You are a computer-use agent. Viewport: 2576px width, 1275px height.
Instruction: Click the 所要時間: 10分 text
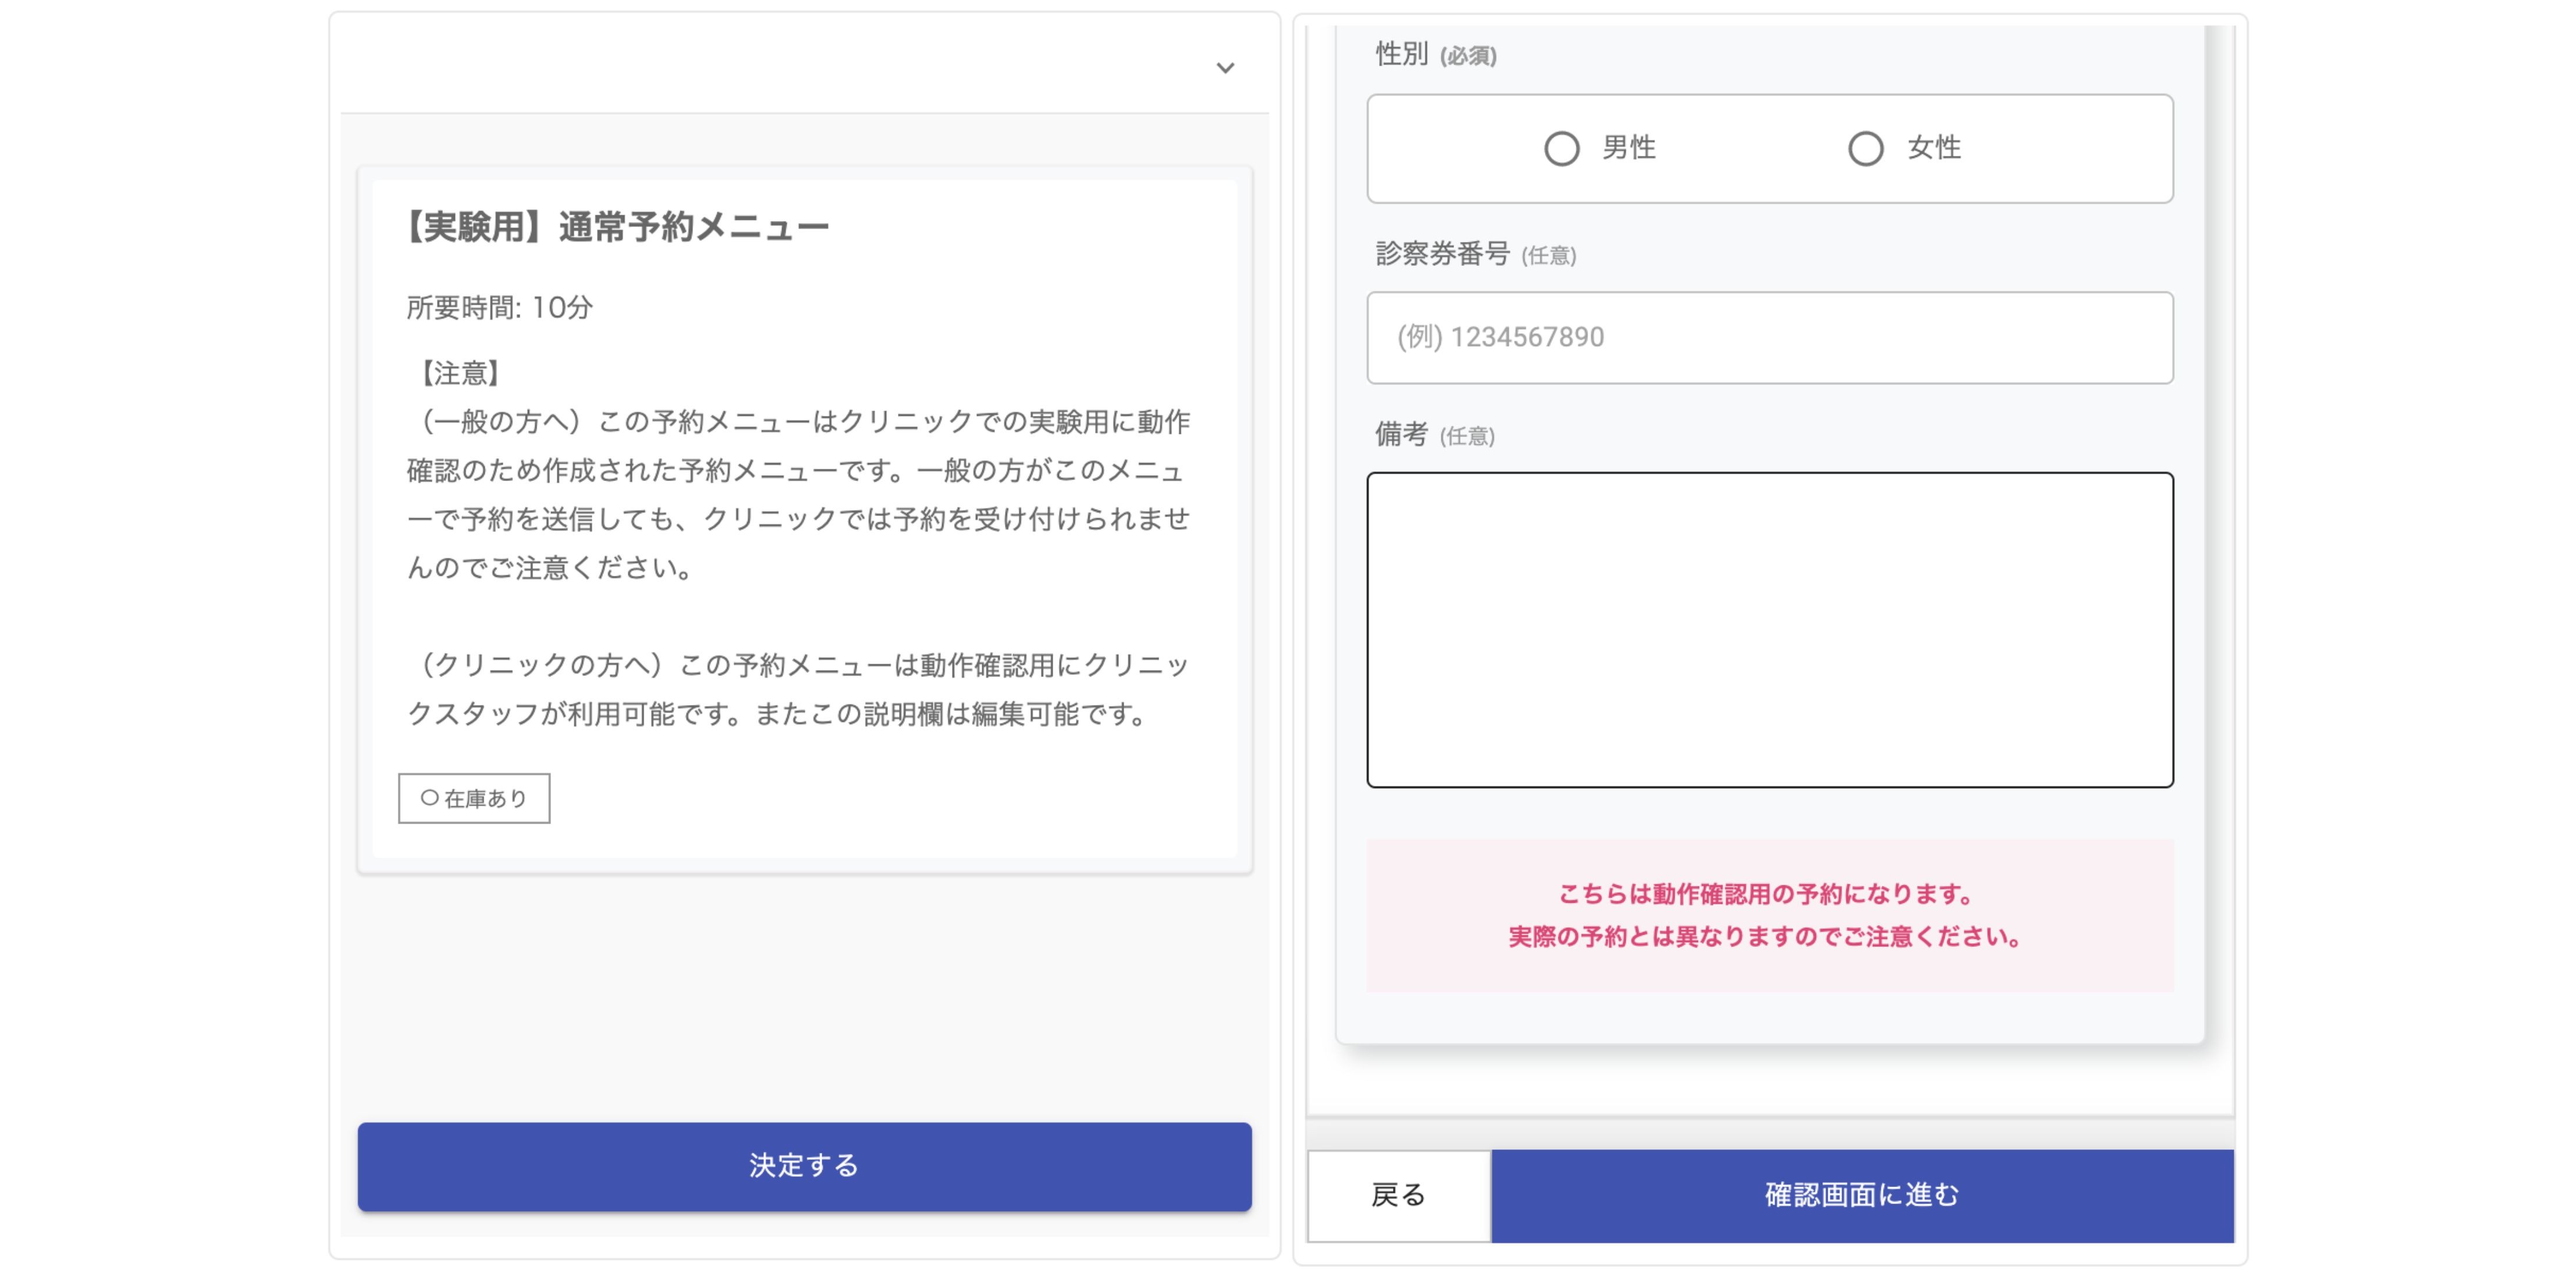[499, 308]
